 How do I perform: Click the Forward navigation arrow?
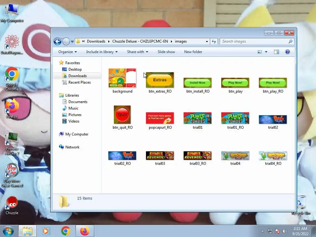66,42
